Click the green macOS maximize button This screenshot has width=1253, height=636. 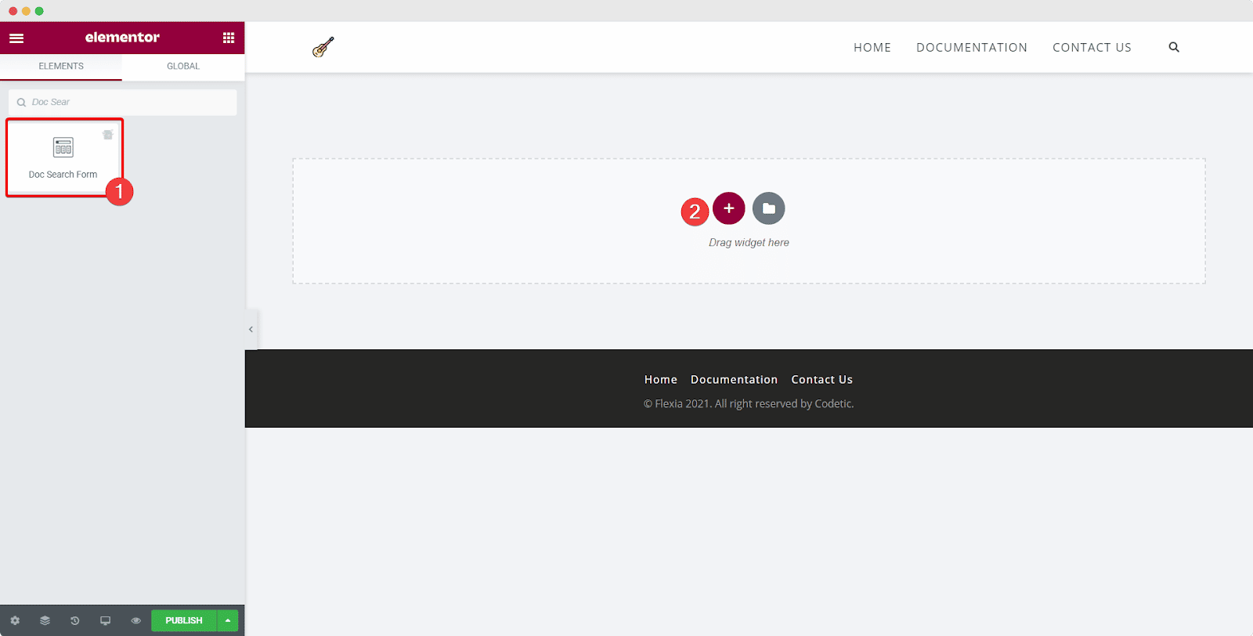click(39, 11)
